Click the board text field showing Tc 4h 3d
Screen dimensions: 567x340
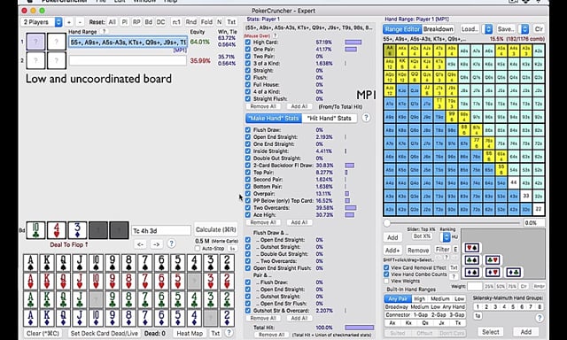tap(161, 230)
